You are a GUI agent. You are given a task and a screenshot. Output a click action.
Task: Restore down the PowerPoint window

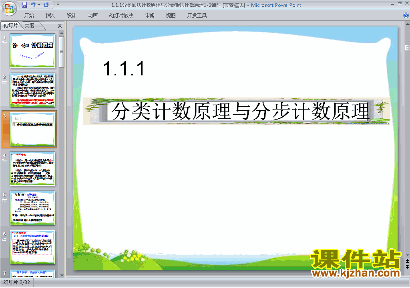(400, 3)
